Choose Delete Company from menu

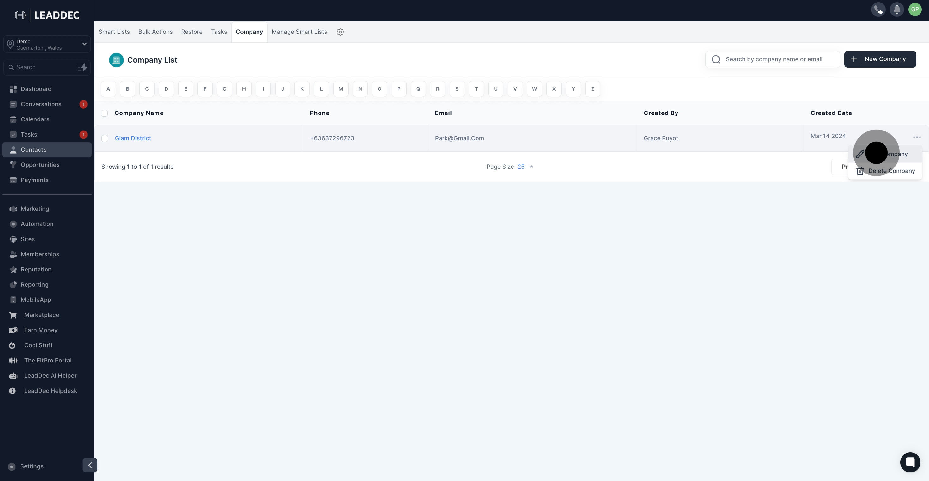pos(885,171)
